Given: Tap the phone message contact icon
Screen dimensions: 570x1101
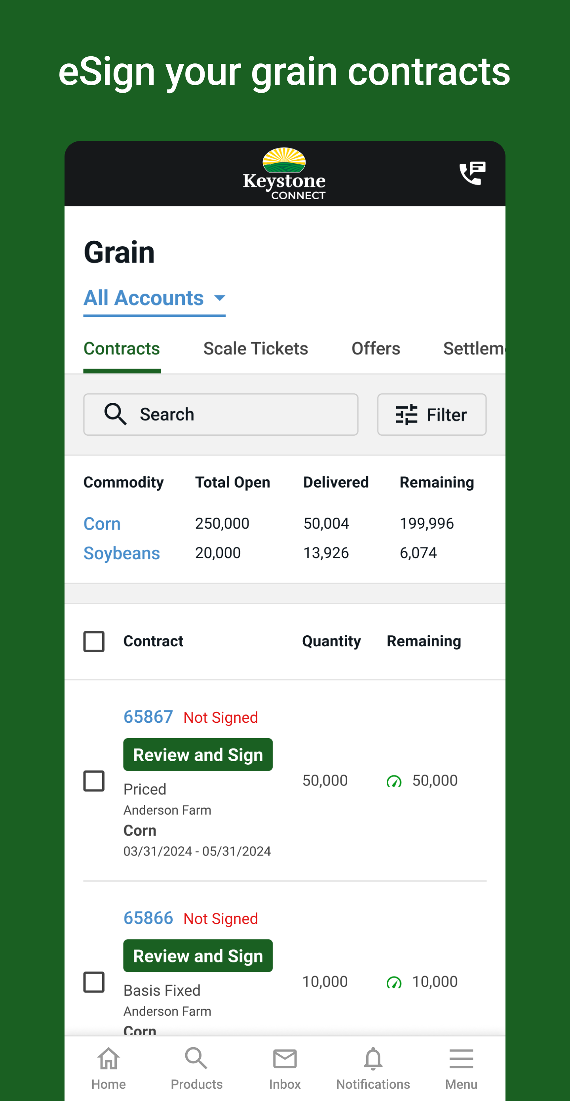Looking at the screenshot, I should coord(472,173).
